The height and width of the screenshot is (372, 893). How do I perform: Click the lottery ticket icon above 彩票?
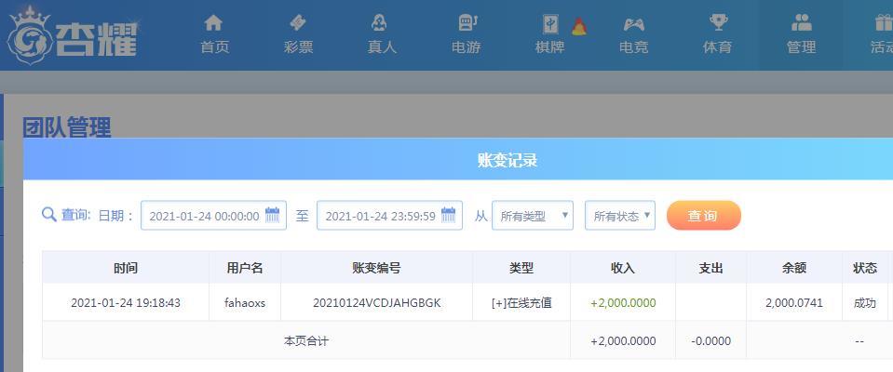tap(298, 23)
